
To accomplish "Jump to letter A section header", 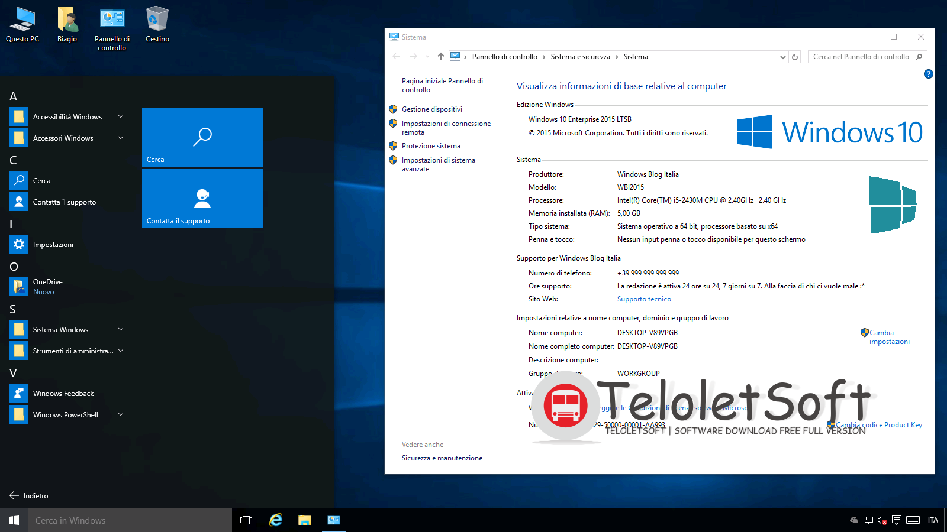I will 13,96.
